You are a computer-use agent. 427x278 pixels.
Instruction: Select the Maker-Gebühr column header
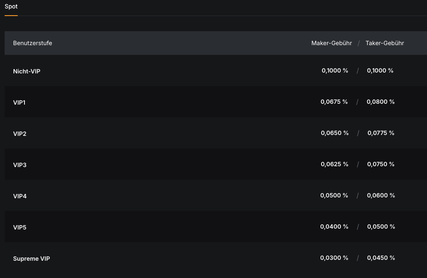coord(331,43)
